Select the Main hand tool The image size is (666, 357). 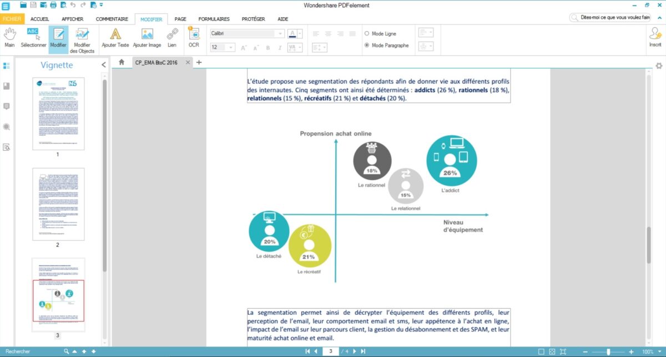pyautogui.click(x=9, y=38)
